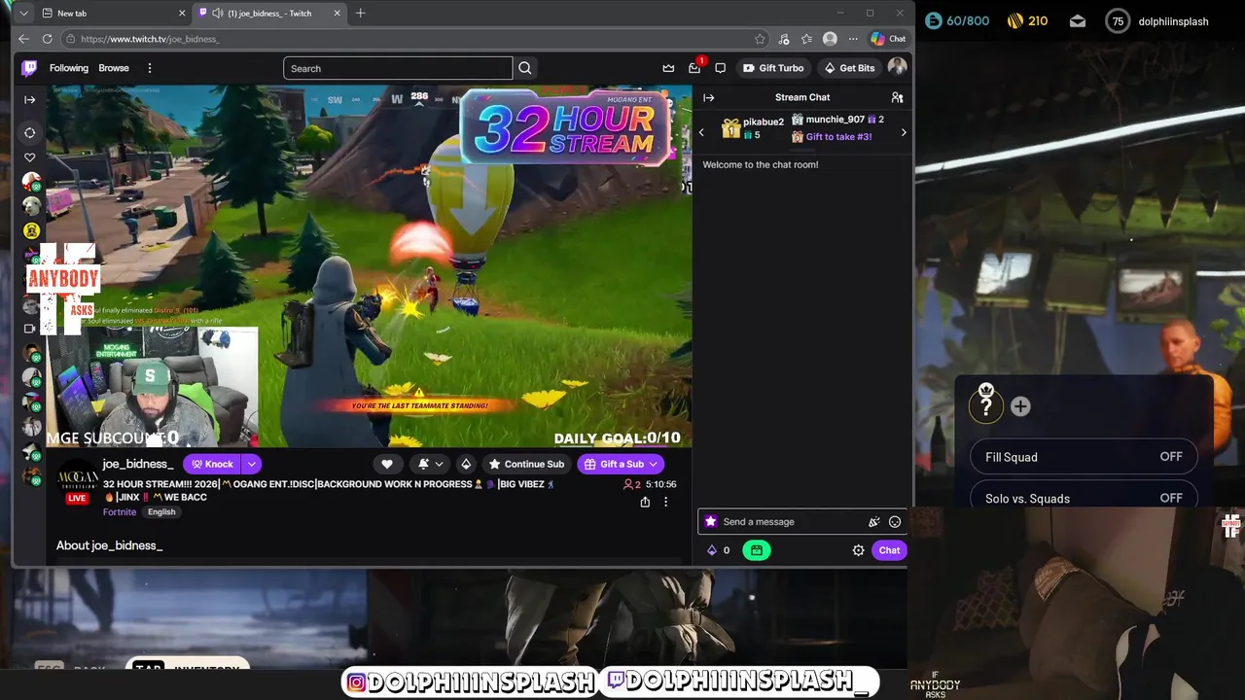This screenshot has height=700, width=1245.
Task: Click the purple Chat send button
Action: pos(889,550)
